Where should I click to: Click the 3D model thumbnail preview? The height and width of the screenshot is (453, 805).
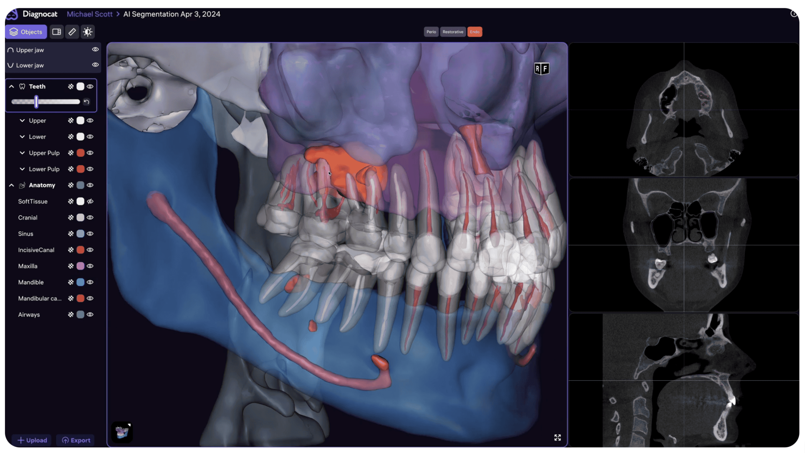[122, 432]
